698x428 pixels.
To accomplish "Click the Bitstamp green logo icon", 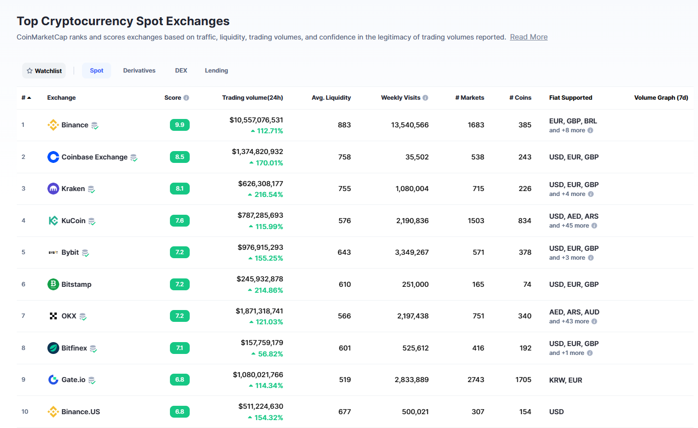I will pyautogui.click(x=53, y=284).
